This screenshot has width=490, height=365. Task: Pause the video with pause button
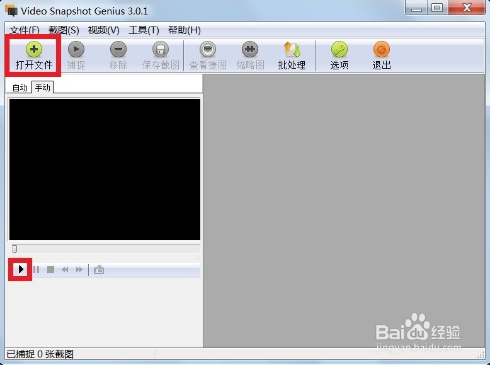[37, 269]
